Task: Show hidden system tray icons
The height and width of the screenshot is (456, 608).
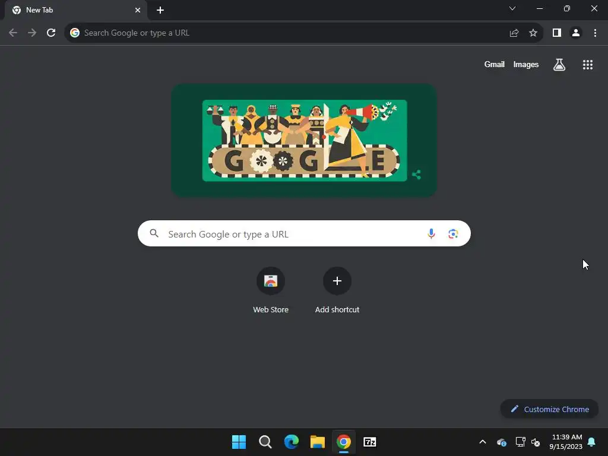Action: tap(483, 442)
